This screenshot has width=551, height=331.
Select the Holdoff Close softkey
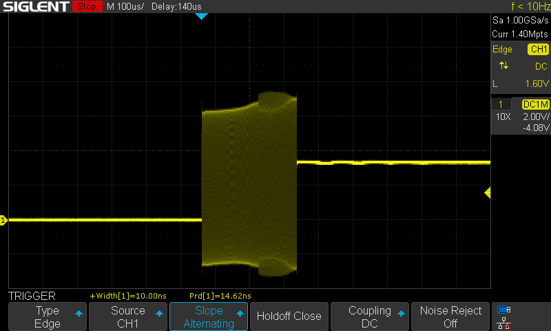pos(289,317)
